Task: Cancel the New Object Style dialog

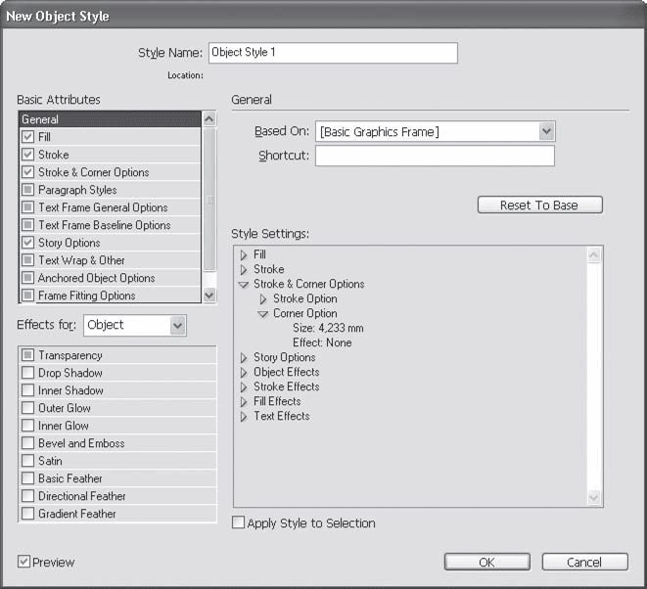Action: (584, 563)
